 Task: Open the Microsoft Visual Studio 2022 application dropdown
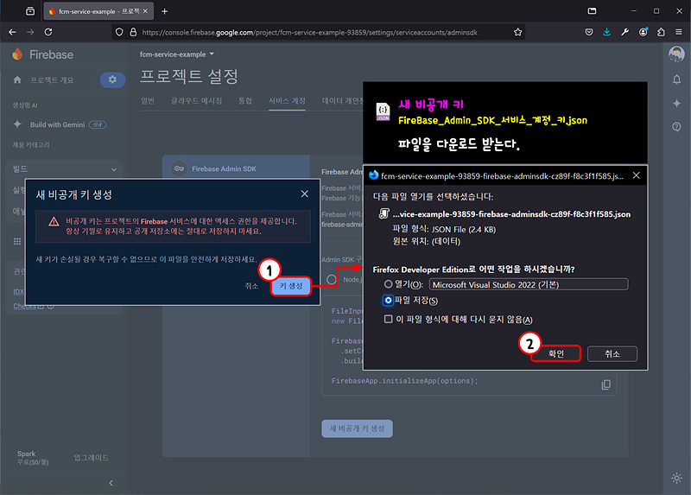click(x=529, y=284)
